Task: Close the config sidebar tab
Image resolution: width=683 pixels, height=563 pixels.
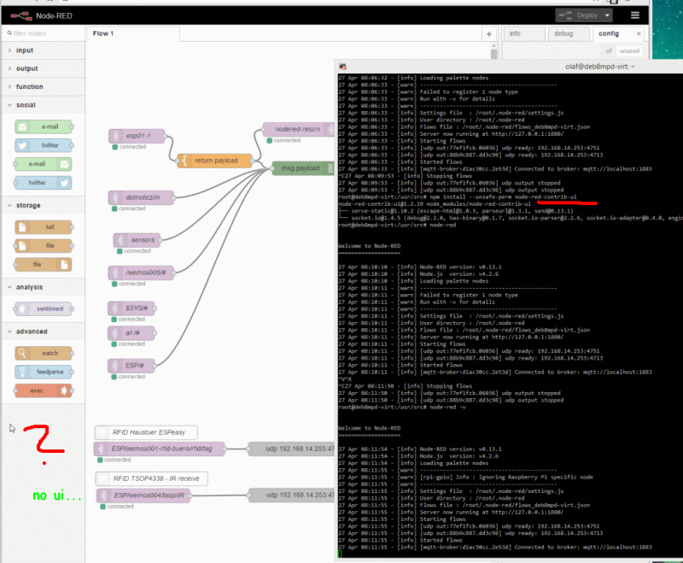Action: (639, 33)
